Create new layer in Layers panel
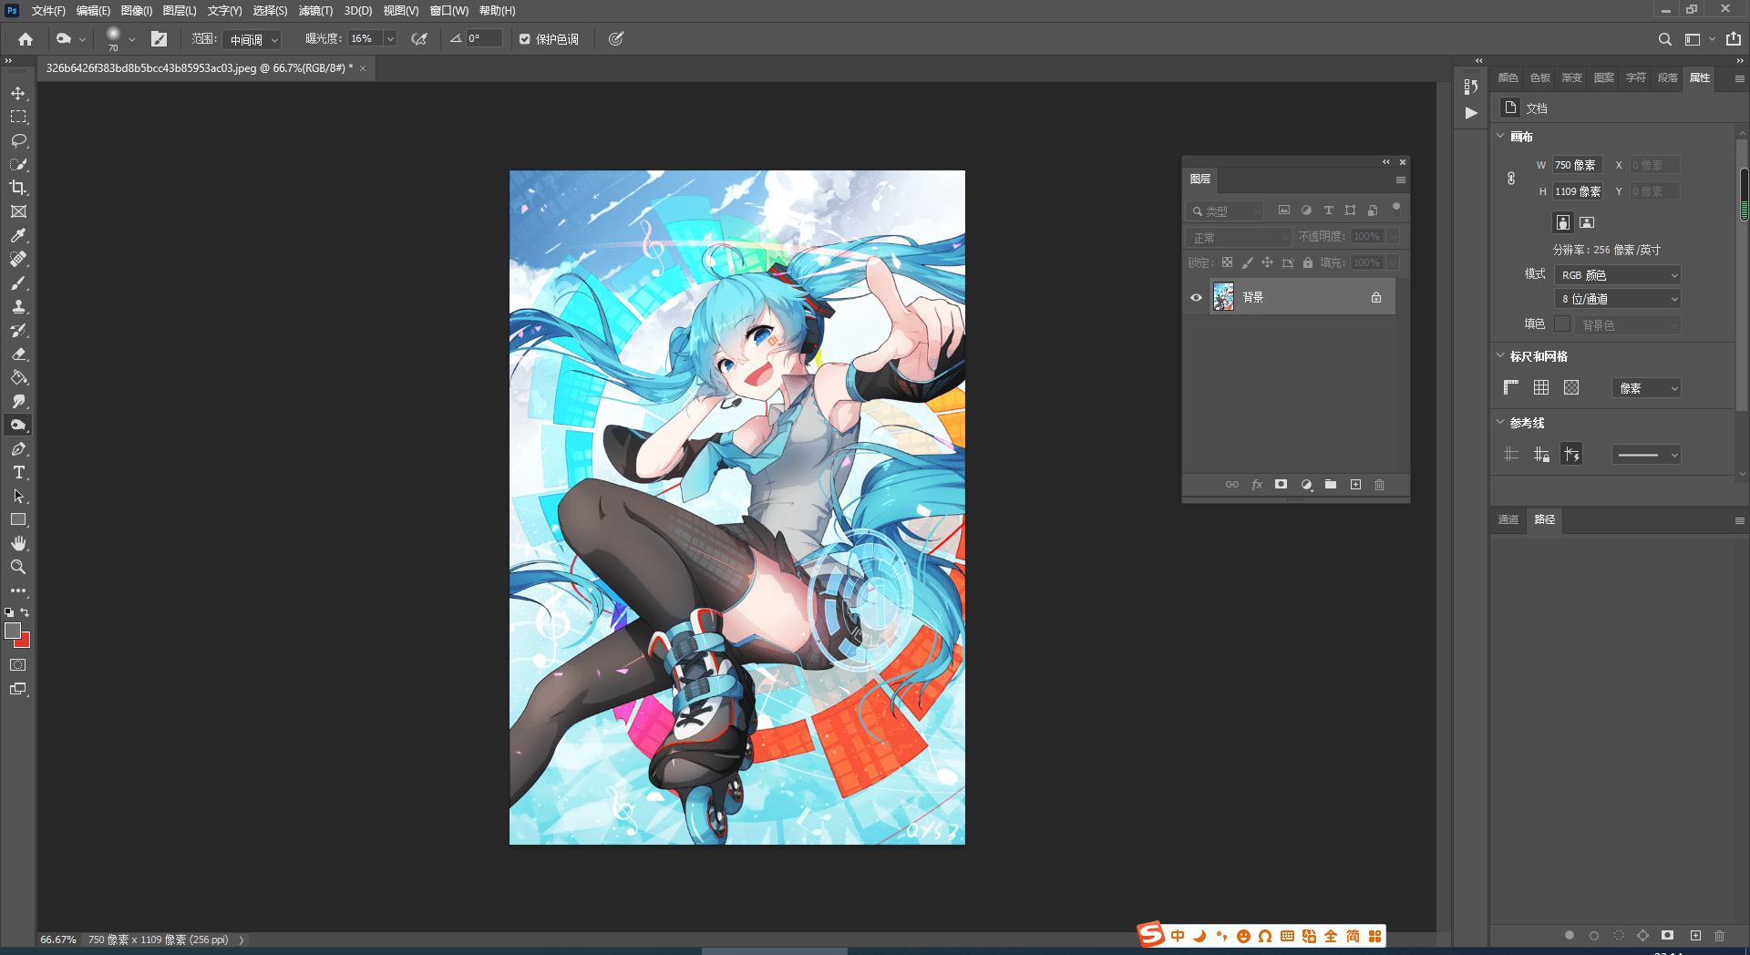Image resolution: width=1750 pixels, height=955 pixels. pyautogui.click(x=1355, y=485)
